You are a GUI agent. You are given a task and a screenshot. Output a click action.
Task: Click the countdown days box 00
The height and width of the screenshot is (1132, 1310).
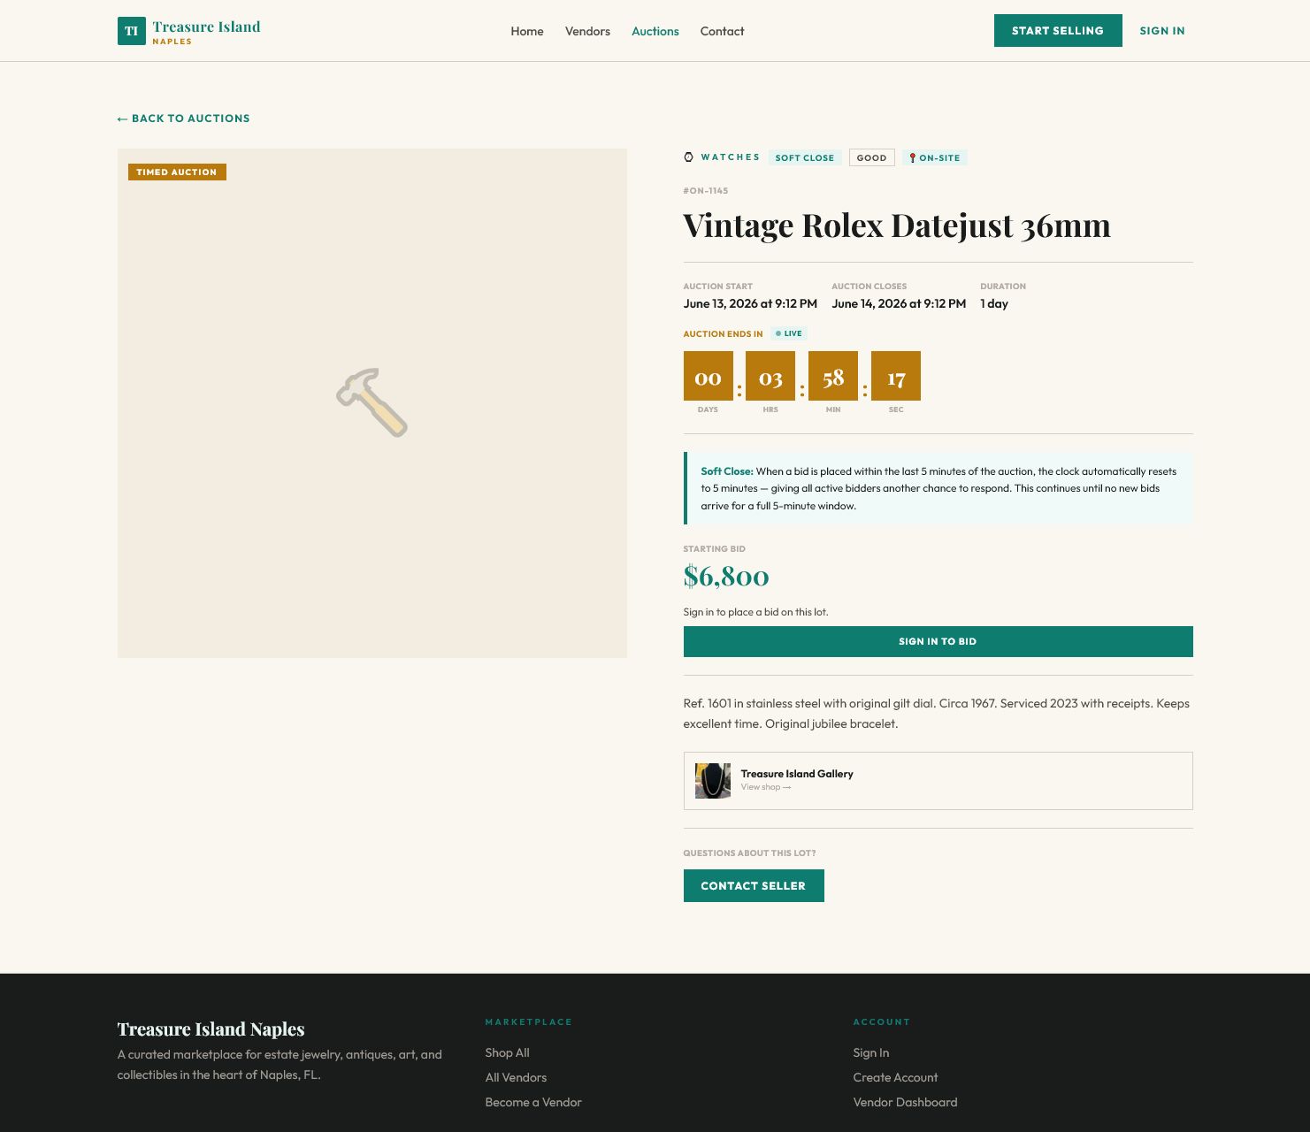[x=709, y=376]
